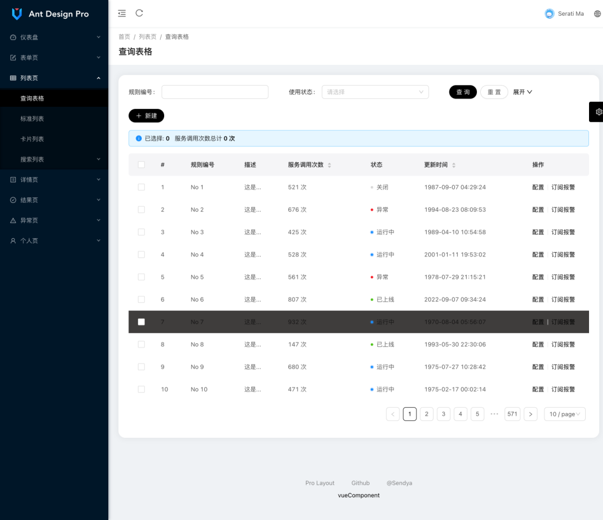Expand advanced search with 展开
The image size is (603, 520).
click(x=522, y=92)
